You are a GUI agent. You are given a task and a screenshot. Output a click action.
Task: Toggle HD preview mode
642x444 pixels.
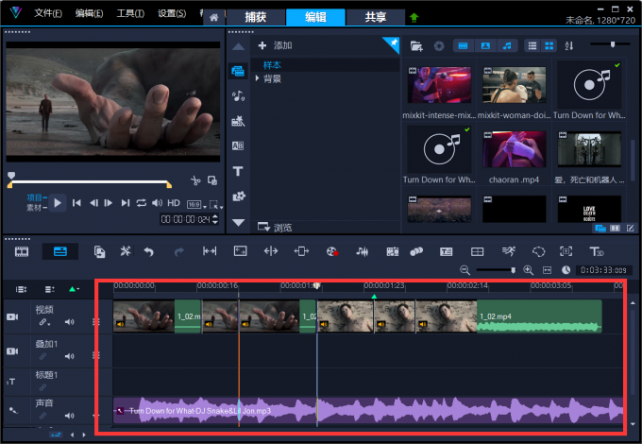[x=174, y=203]
